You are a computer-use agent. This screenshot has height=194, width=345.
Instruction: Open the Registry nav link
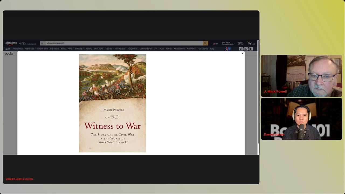coord(89,49)
